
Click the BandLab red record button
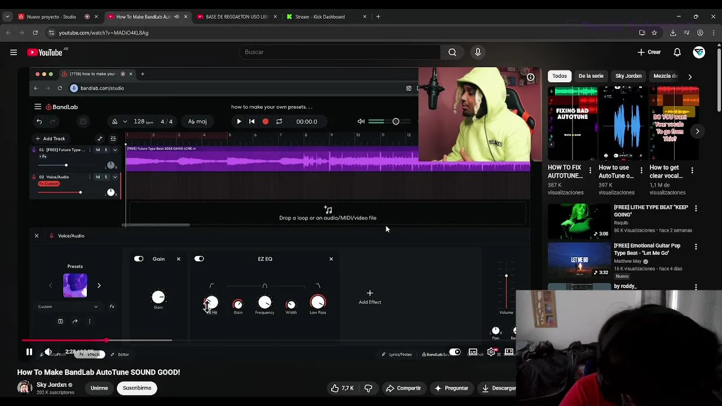click(265, 121)
